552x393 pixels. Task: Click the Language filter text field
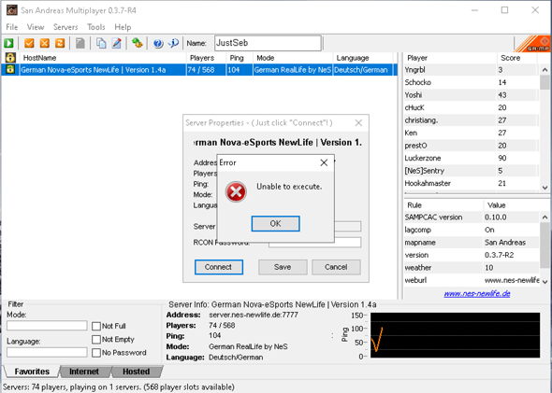tap(47, 352)
